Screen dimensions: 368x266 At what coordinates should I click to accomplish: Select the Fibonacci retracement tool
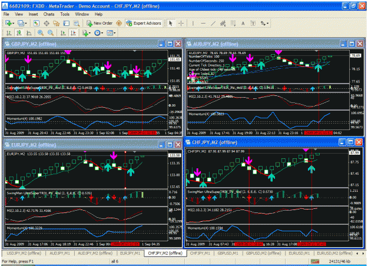(233, 23)
